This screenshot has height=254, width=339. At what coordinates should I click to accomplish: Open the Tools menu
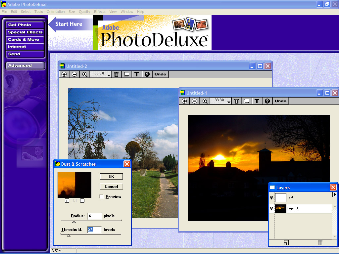coord(39,12)
